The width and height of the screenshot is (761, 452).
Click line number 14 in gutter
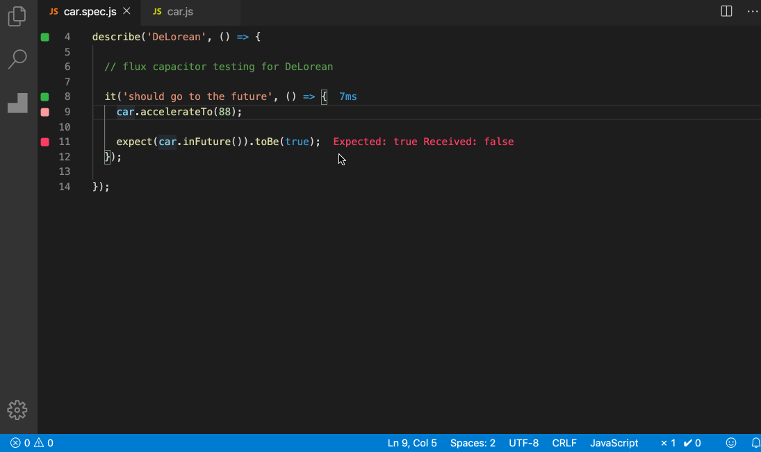point(65,187)
